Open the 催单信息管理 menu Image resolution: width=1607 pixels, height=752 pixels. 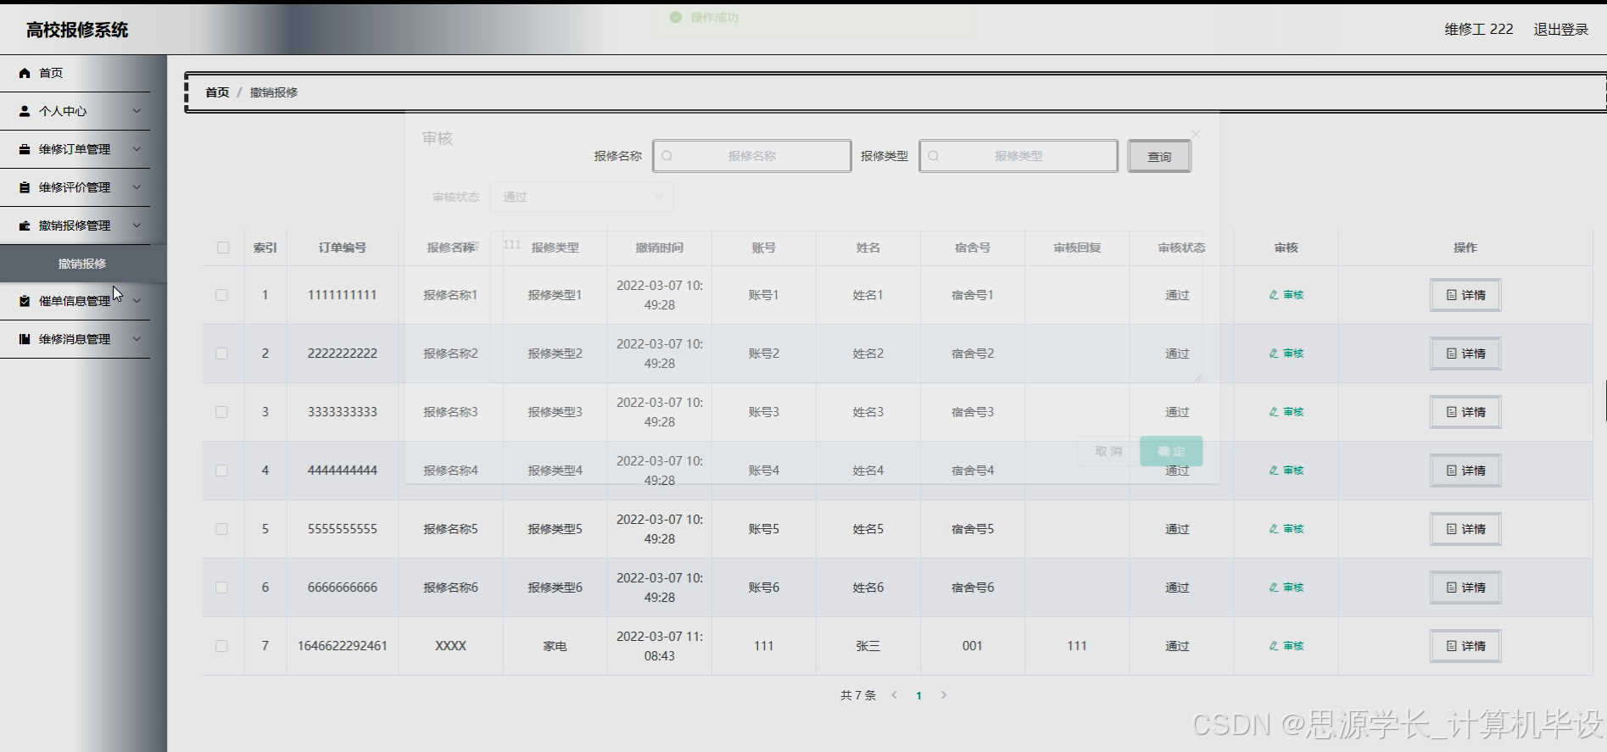pos(75,301)
